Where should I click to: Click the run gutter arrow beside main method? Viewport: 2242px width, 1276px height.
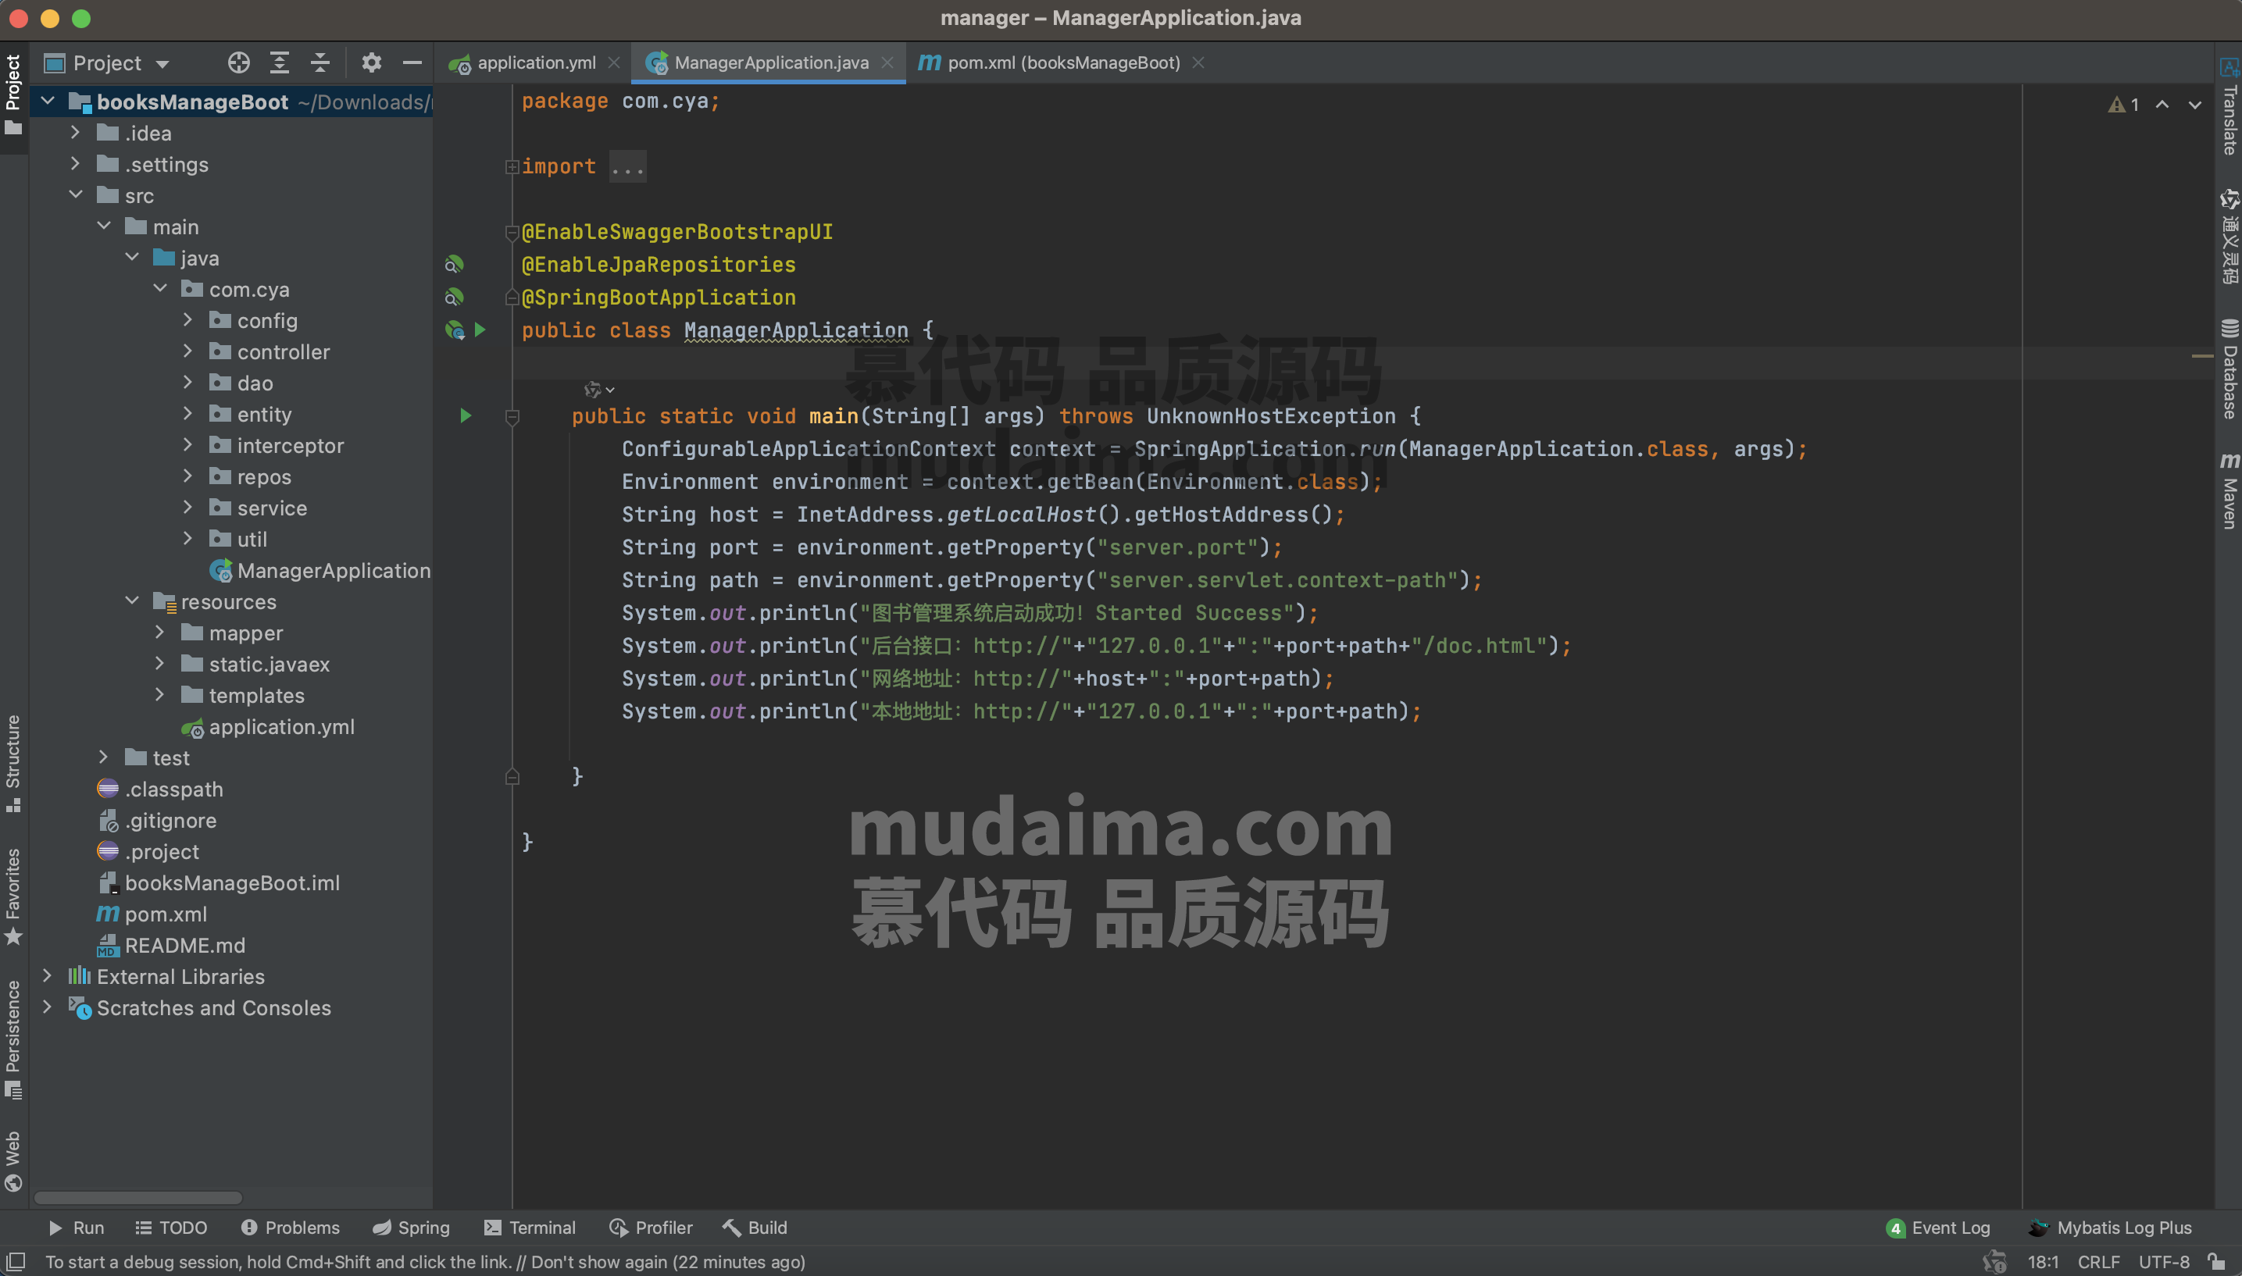[x=466, y=415]
